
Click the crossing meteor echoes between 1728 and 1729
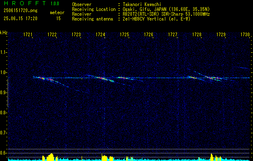pos(213,78)
